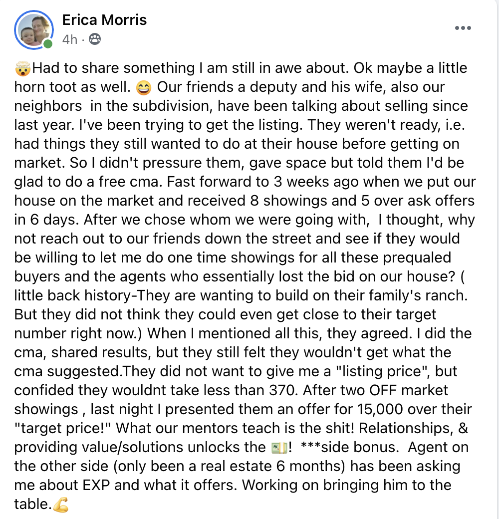The width and height of the screenshot is (499, 519).
Task: Click the '15,000' amount in the post
Action: [x=380, y=409]
